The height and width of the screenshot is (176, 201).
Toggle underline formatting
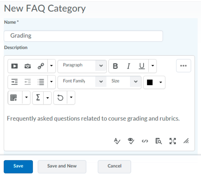[142, 66]
